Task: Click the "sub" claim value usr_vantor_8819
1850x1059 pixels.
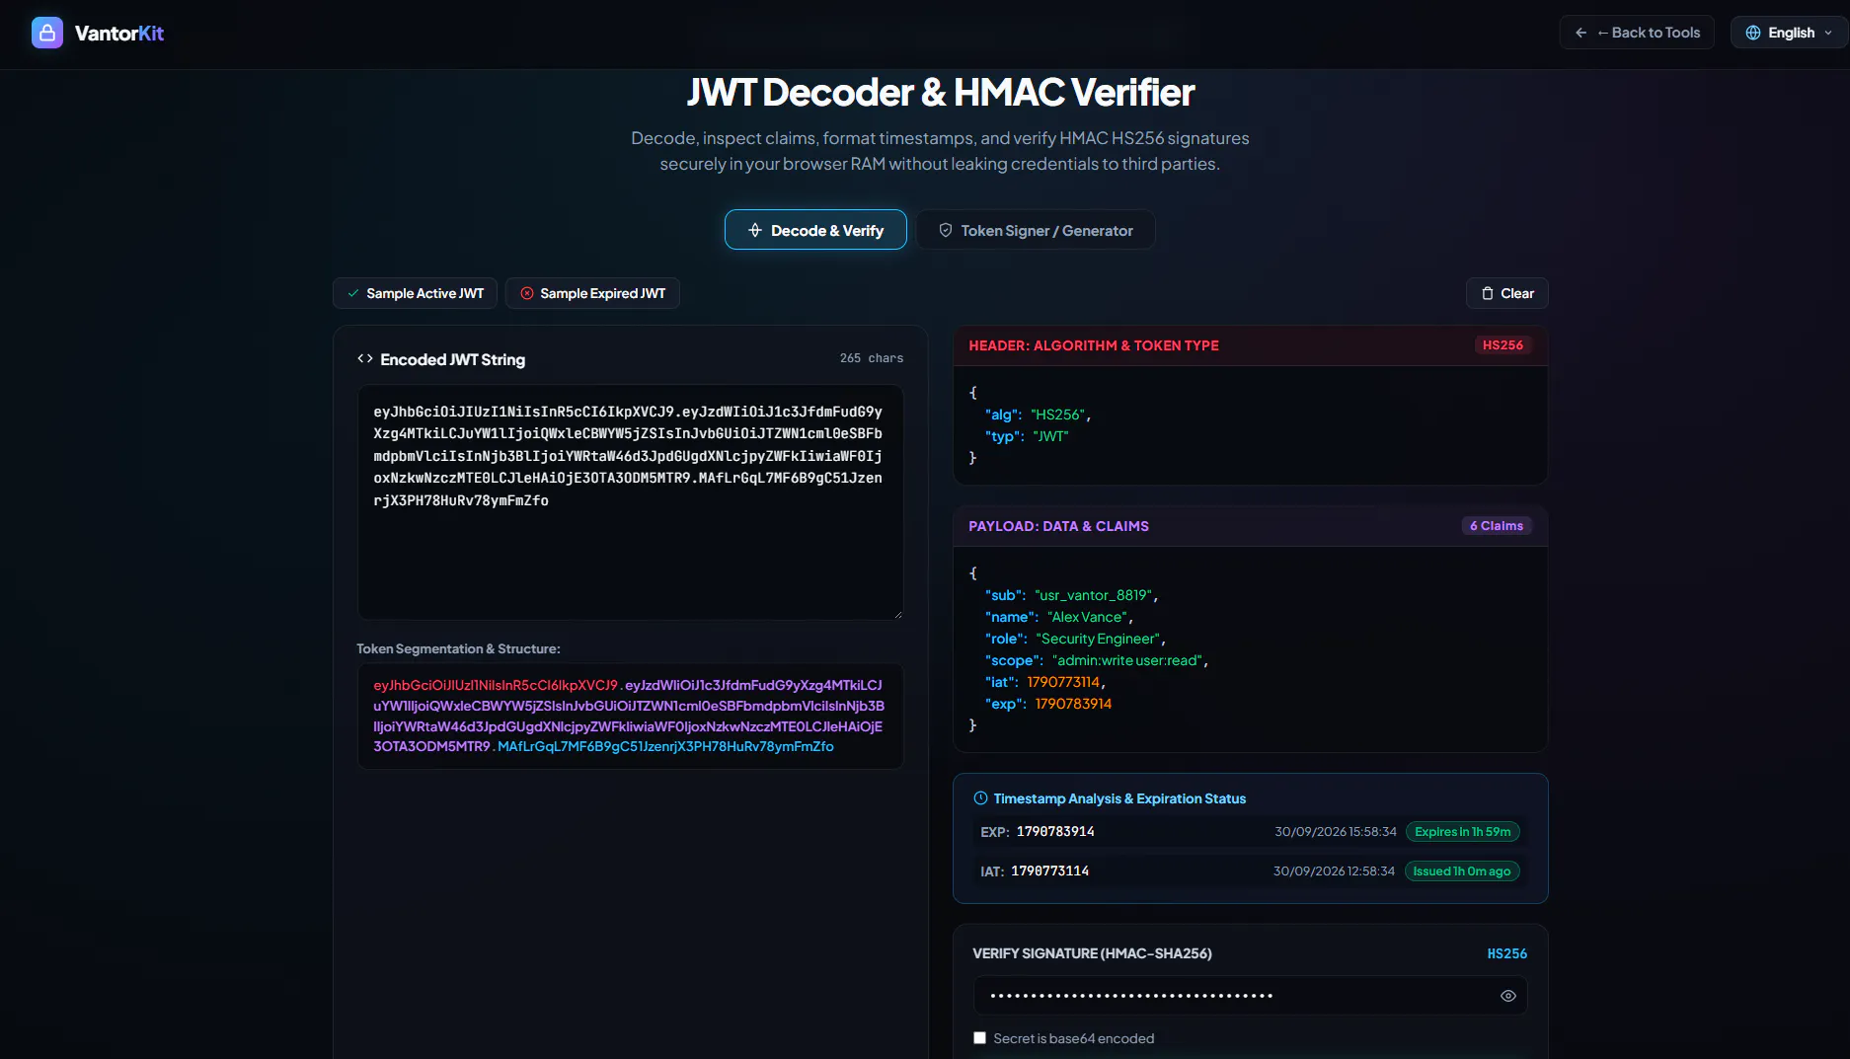Action: [1094, 595]
